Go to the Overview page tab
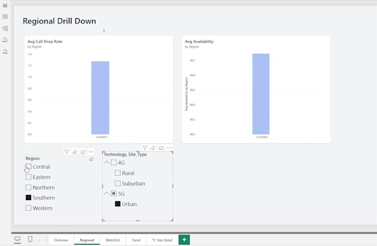 (61, 240)
